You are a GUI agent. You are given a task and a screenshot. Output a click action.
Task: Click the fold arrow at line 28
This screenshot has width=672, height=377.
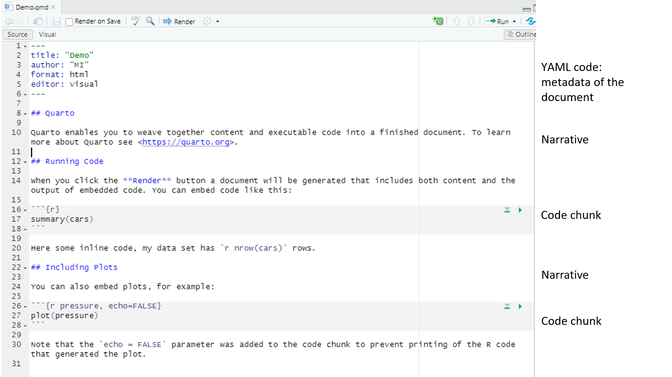[x=25, y=326]
